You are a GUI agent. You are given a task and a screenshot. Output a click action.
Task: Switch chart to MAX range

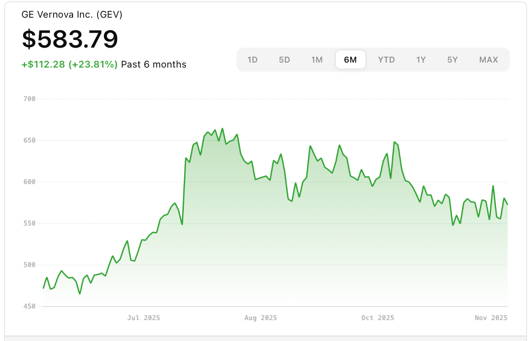[x=488, y=60]
